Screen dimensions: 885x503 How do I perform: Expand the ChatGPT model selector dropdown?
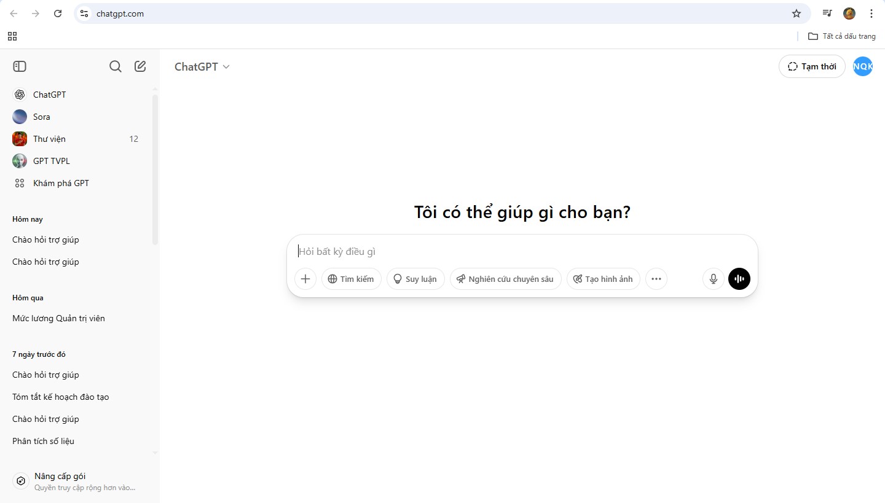202,66
